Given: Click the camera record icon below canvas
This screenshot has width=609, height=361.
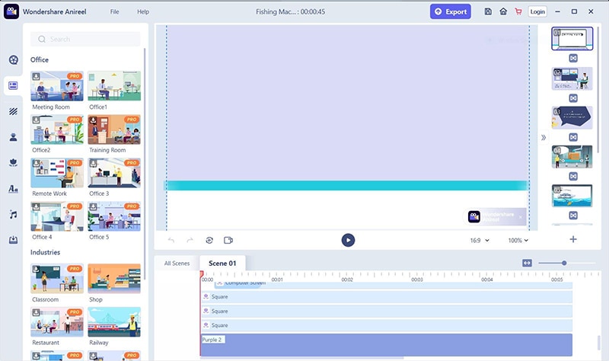Looking at the screenshot, I should tap(228, 240).
